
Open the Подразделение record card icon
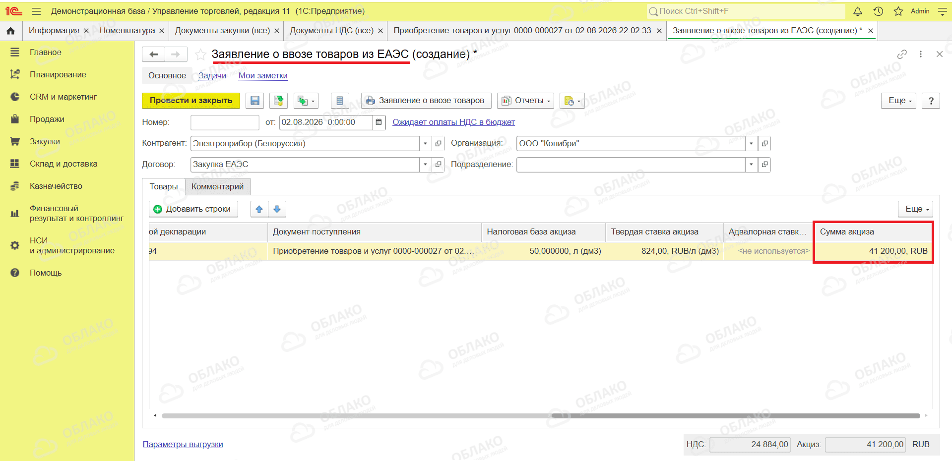tap(764, 165)
